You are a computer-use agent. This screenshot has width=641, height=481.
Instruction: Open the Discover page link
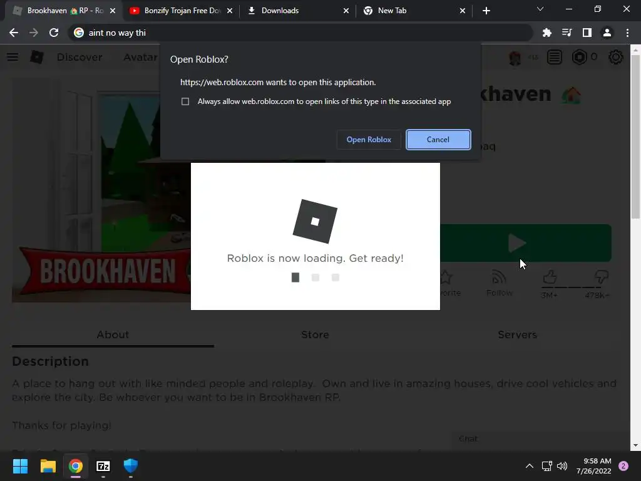tap(79, 57)
